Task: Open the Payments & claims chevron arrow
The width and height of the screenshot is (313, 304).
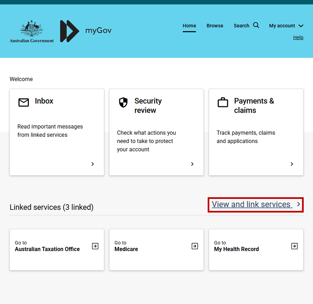Action: click(292, 164)
